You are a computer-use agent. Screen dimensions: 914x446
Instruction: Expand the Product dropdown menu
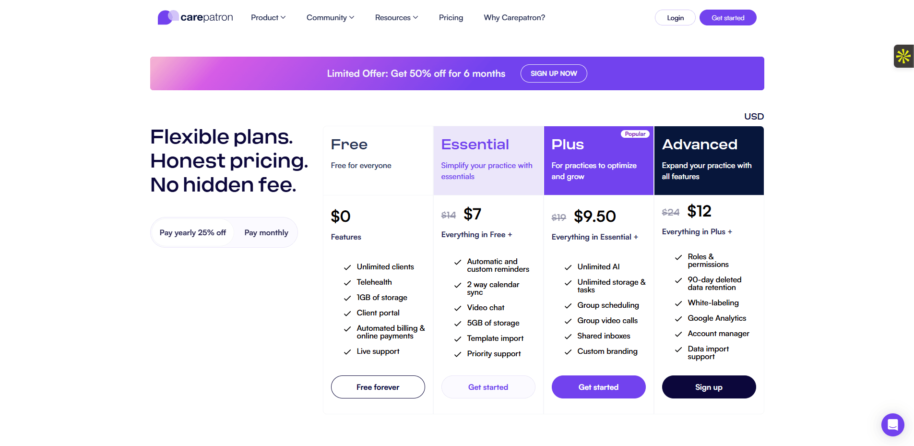click(268, 18)
